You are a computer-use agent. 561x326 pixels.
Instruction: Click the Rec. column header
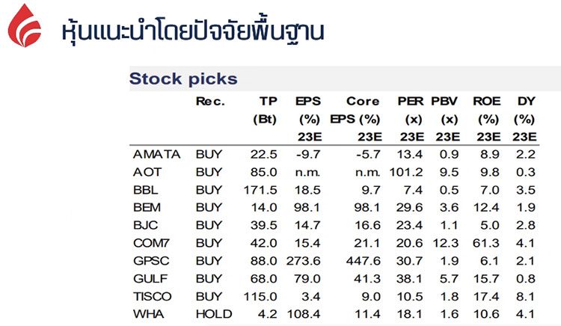(210, 102)
